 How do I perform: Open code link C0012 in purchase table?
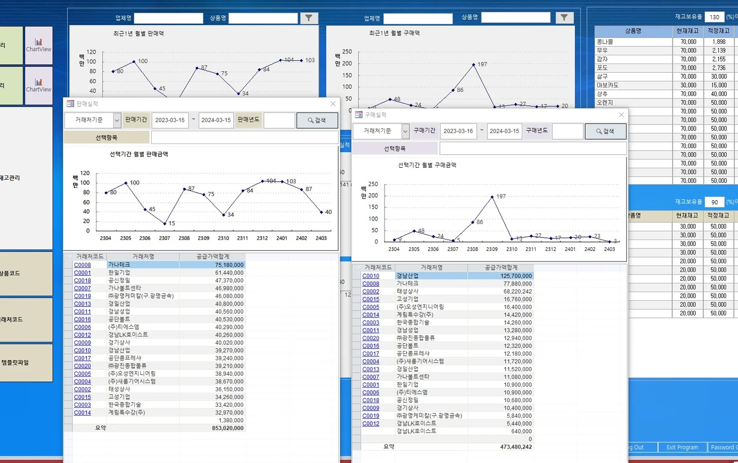pyautogui.click(x=371, y=423)
